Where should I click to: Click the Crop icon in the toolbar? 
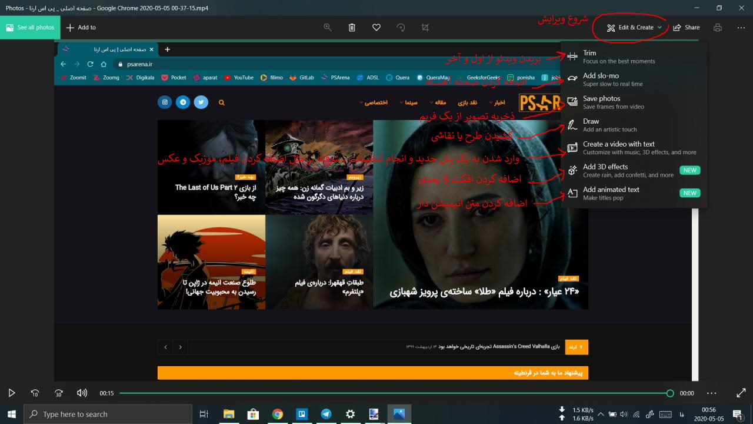425,28
